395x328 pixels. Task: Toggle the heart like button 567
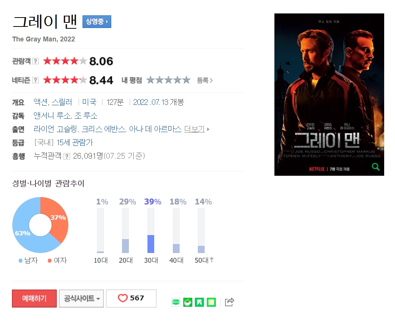[x=131, y=298]
